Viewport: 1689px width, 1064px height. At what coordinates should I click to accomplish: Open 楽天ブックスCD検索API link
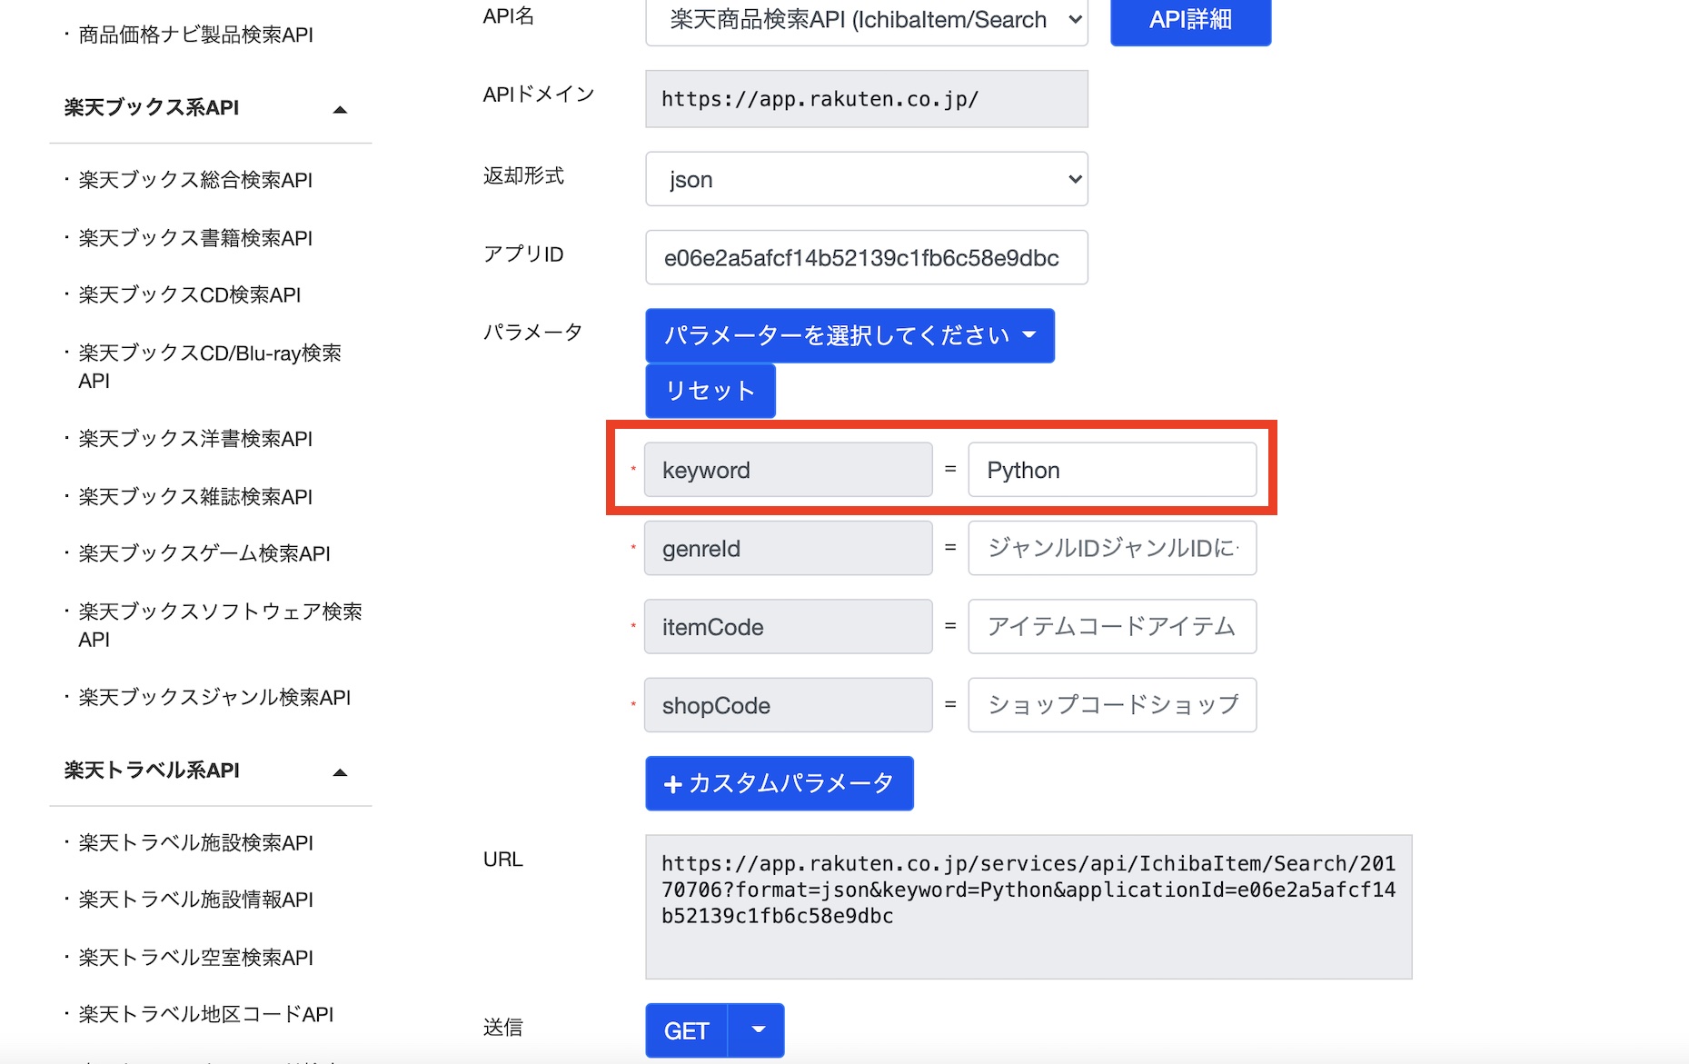(x=189, y=295)
